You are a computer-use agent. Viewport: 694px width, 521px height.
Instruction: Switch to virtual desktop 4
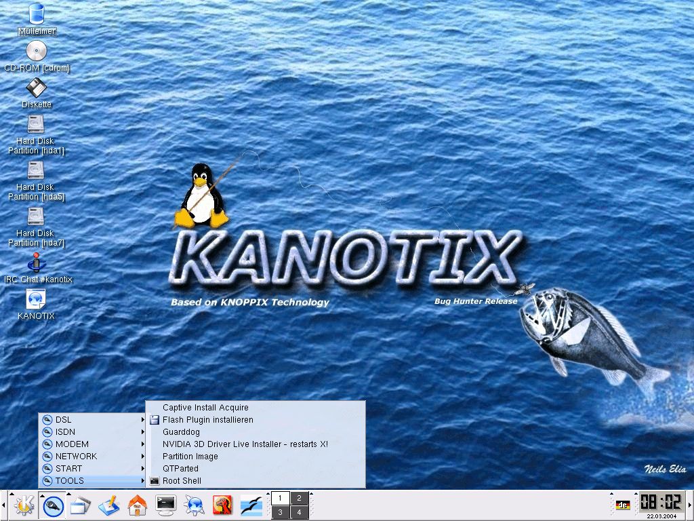[x=299, y=513]
